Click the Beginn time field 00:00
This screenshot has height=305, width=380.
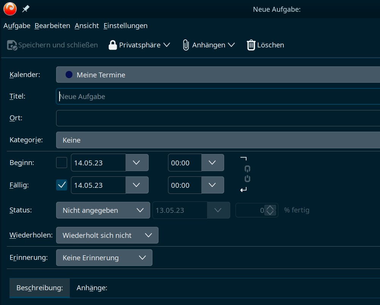coord(185,163)
